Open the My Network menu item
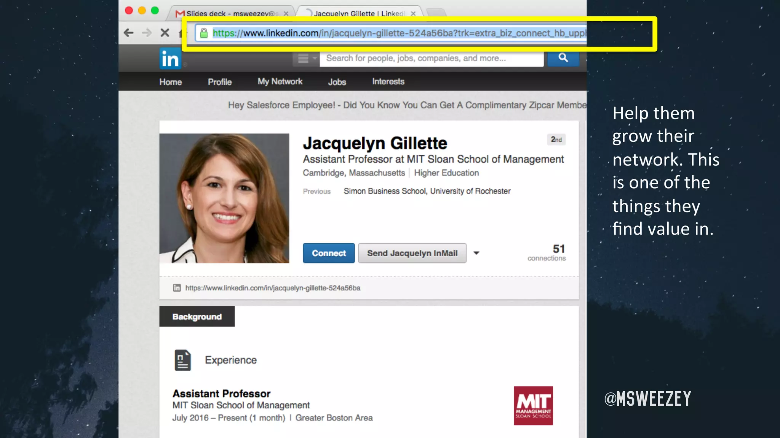This screenshot has width=780, height=438. 280,81
